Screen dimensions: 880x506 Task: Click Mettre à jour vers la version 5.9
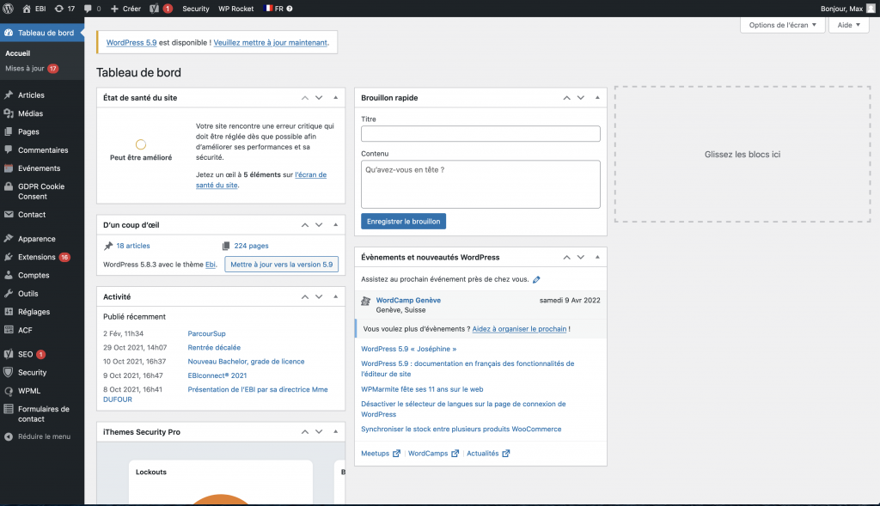coord(282,265)
